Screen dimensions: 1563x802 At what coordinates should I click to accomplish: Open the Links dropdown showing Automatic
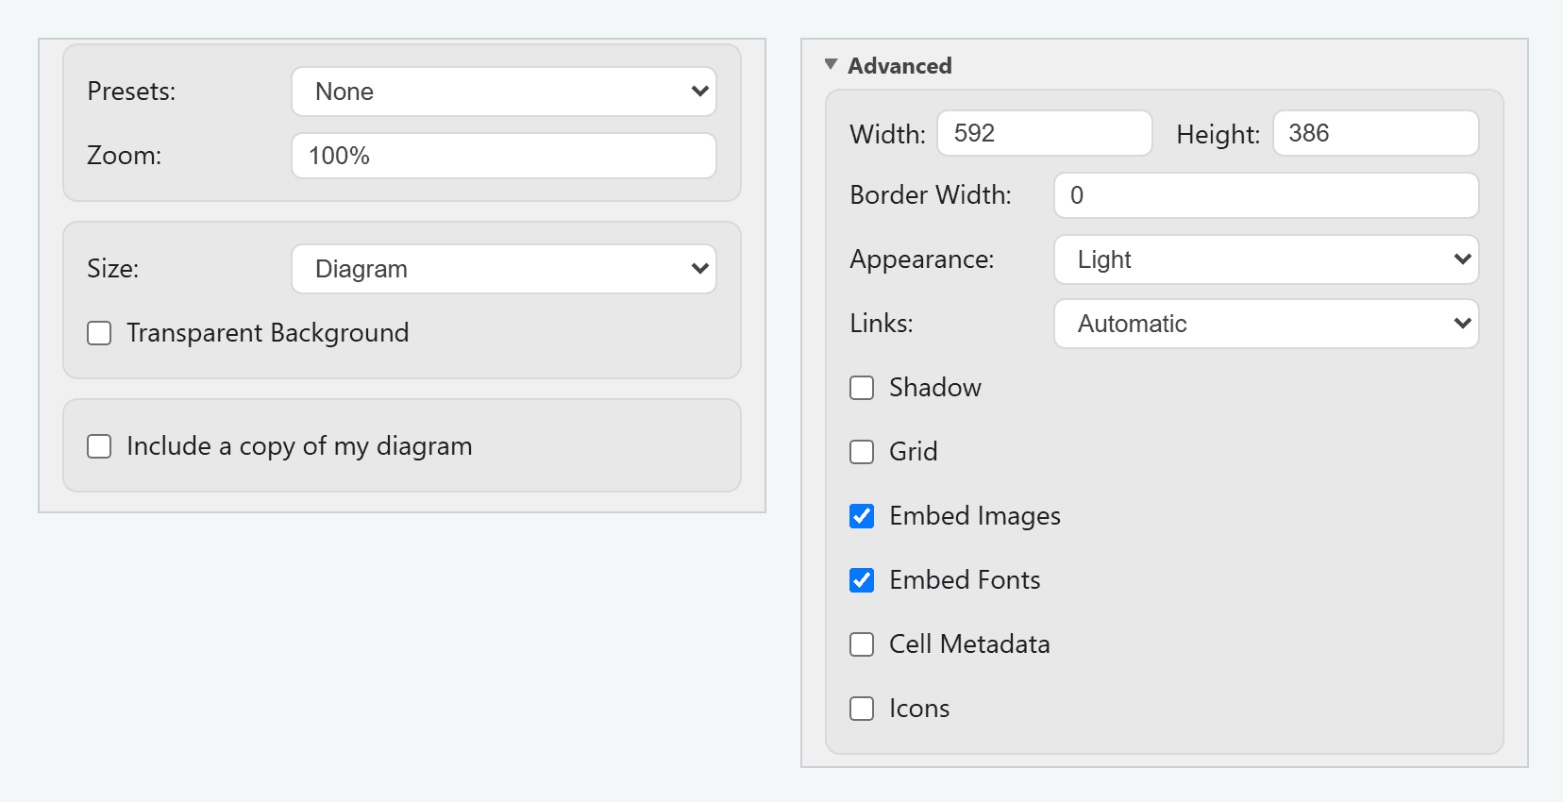[x=1267, y=324]
